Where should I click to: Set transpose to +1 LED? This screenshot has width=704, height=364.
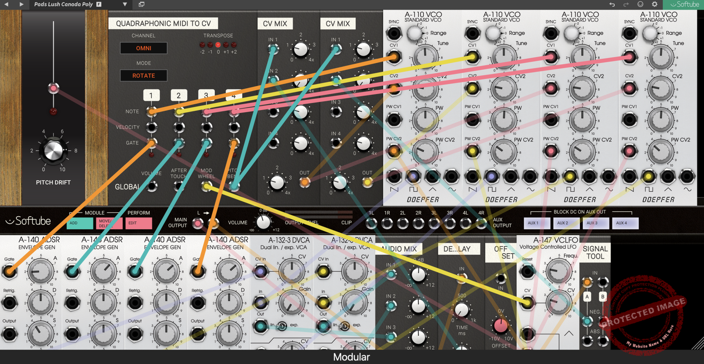tap(226, 45)
